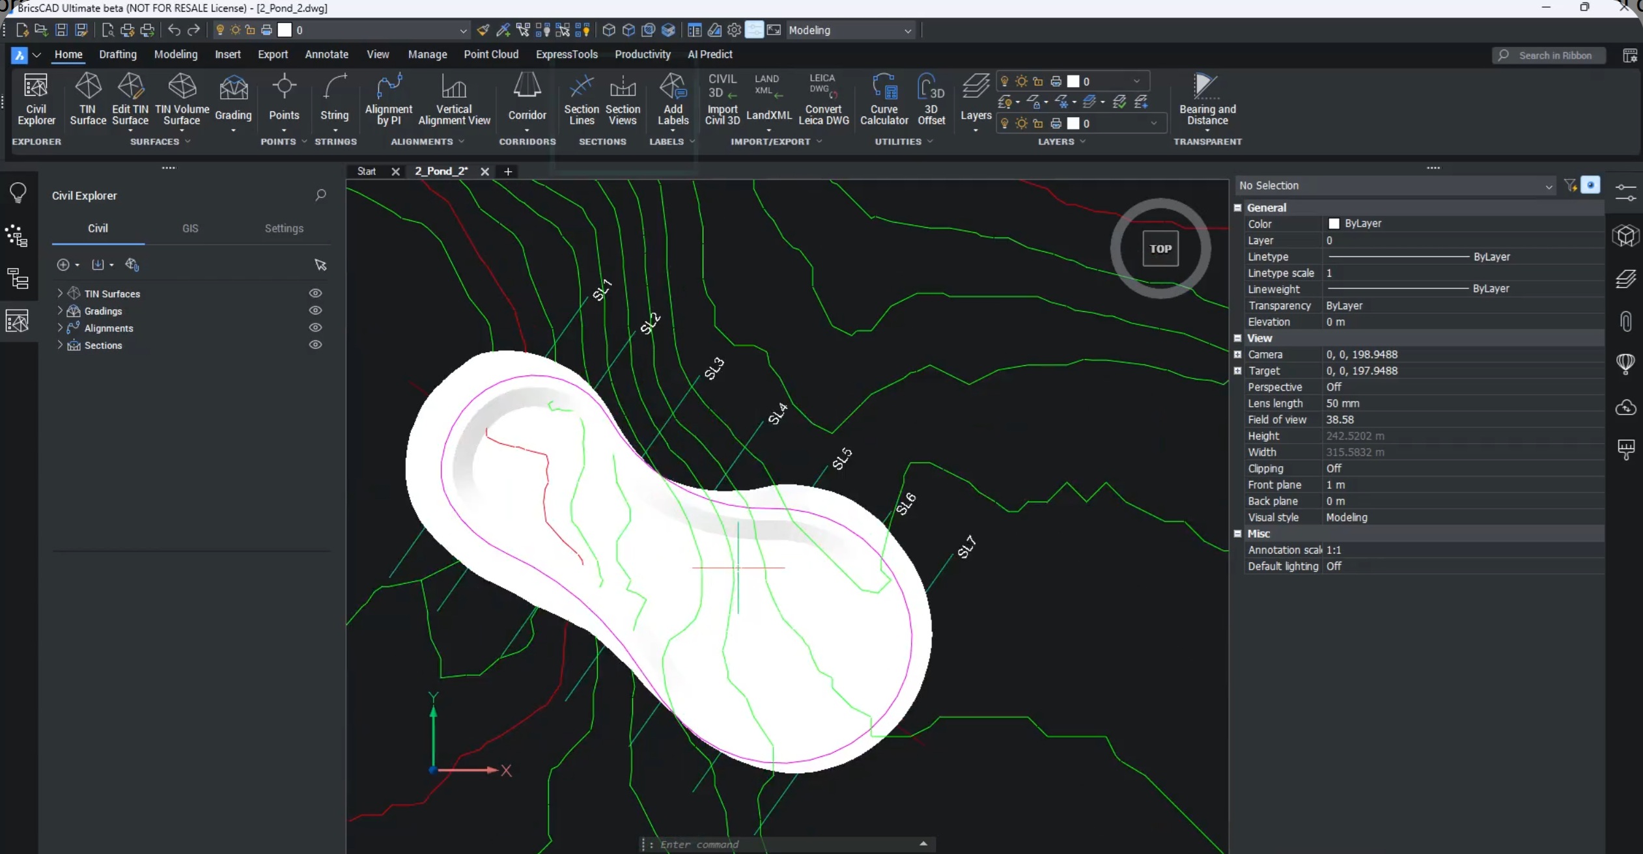Viewport: 1643px width, 854px height.
Task: Switch to the Drafting ribbon tab
Action: point(118,55)
